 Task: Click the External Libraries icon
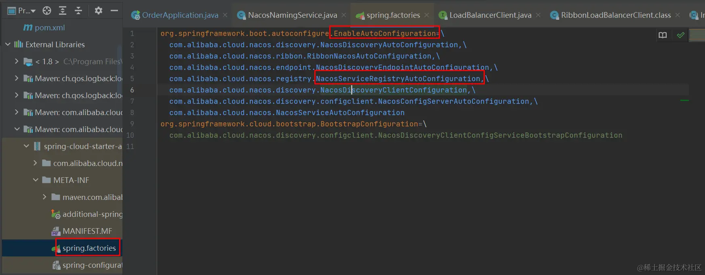point(19,44)
